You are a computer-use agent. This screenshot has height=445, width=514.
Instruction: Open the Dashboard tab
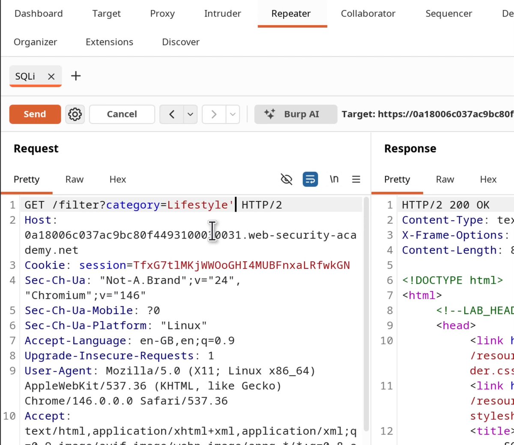39,14
